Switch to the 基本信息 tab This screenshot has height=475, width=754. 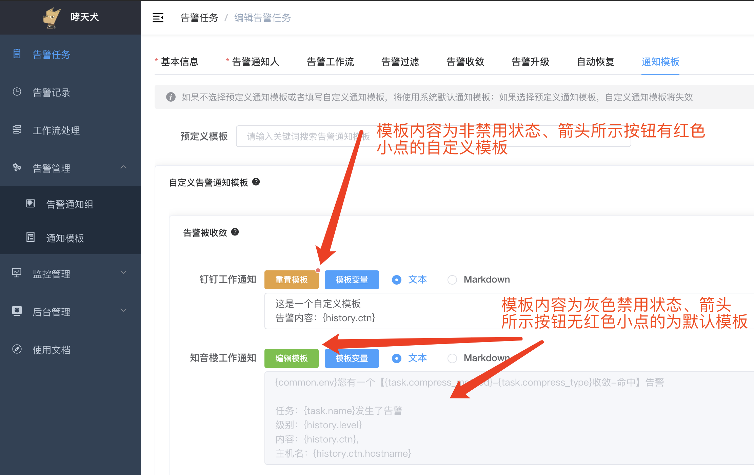pyautogui.click(x=180, y=62)
